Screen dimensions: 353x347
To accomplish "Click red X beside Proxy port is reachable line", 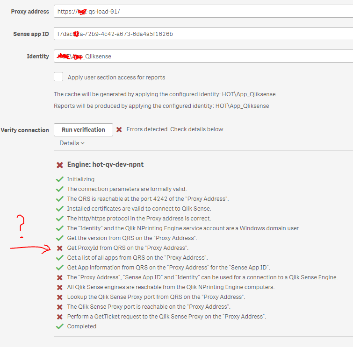I will click(59, 307).
